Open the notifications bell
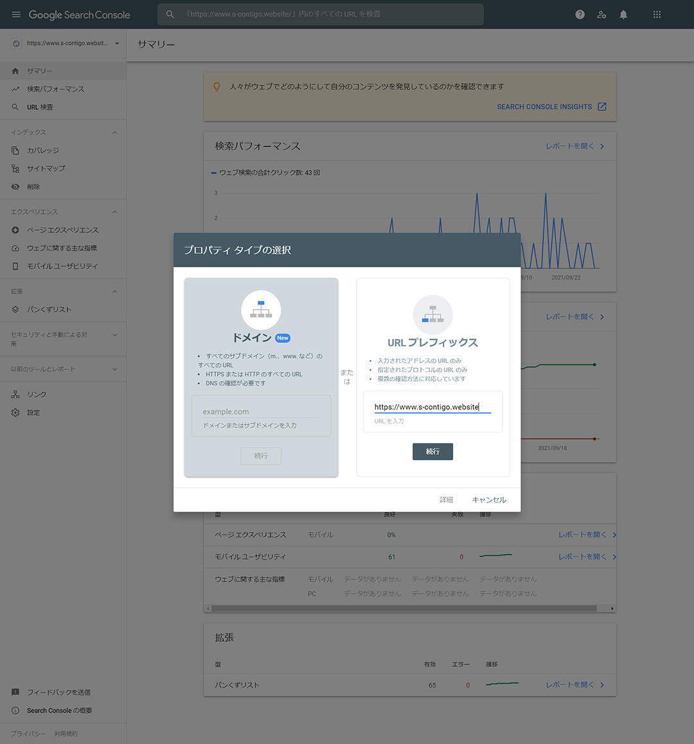 coord(623,15)
